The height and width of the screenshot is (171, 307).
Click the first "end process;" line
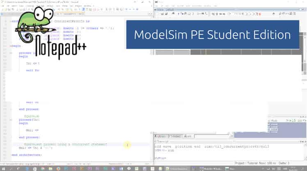coord(29,109)
